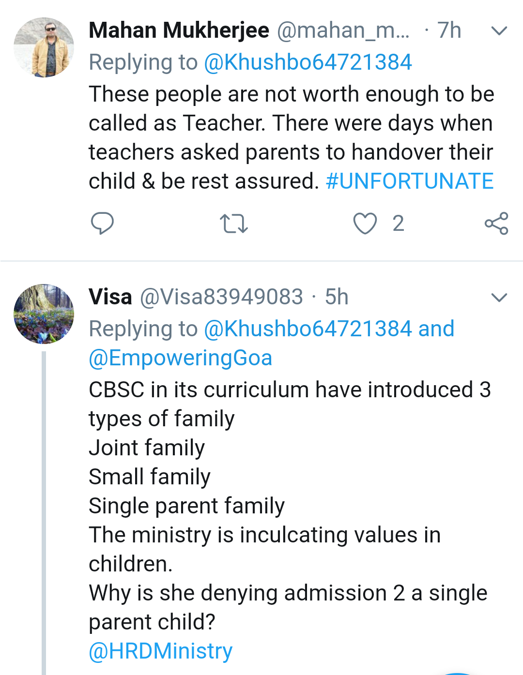Screen dimensions: 523x675
Task: Open the @Visa83949083 handle
Action: (221, 297)
